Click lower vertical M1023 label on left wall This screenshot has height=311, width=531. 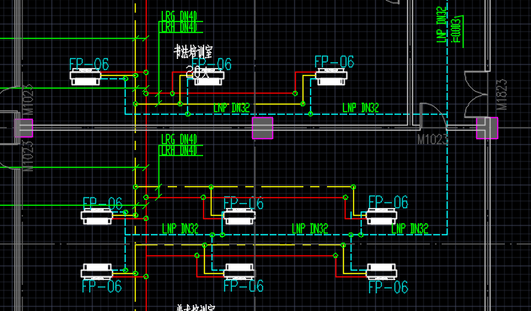pyautogui.click(x=29, y=155)
